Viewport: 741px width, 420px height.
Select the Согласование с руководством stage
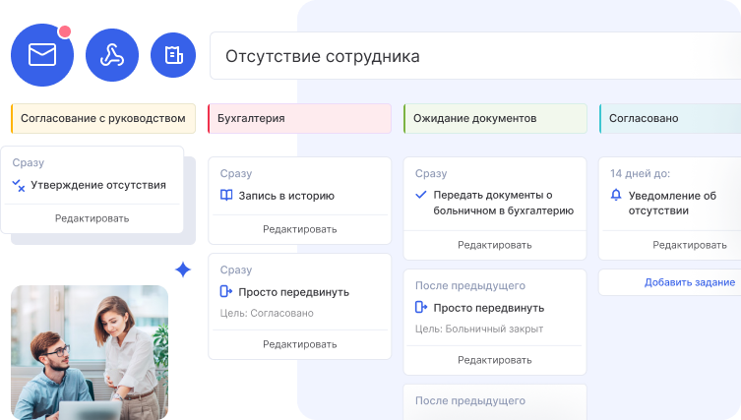[x=102, y=118]
